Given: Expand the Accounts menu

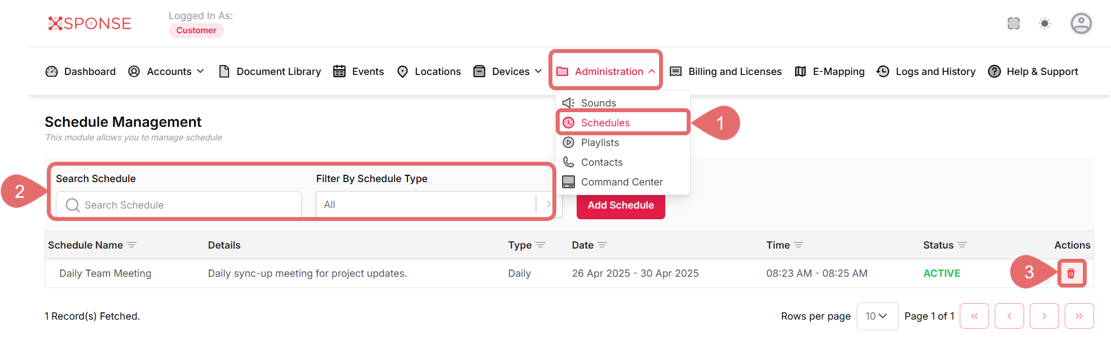Looking at the screenshot, I should coord(166,72).
